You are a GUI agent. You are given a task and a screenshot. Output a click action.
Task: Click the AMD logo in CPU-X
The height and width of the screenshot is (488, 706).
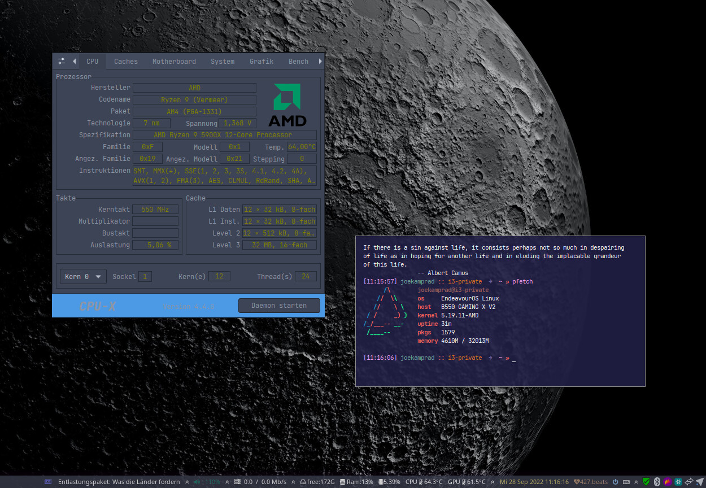tap(287, 104)
